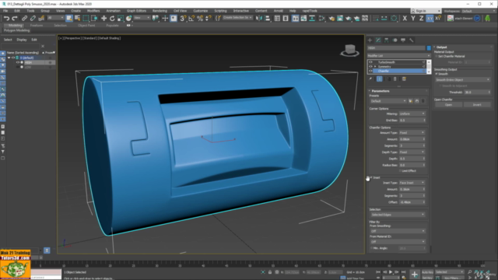
Task: Restrict to X axis button
Action: (x=405, y=19)
